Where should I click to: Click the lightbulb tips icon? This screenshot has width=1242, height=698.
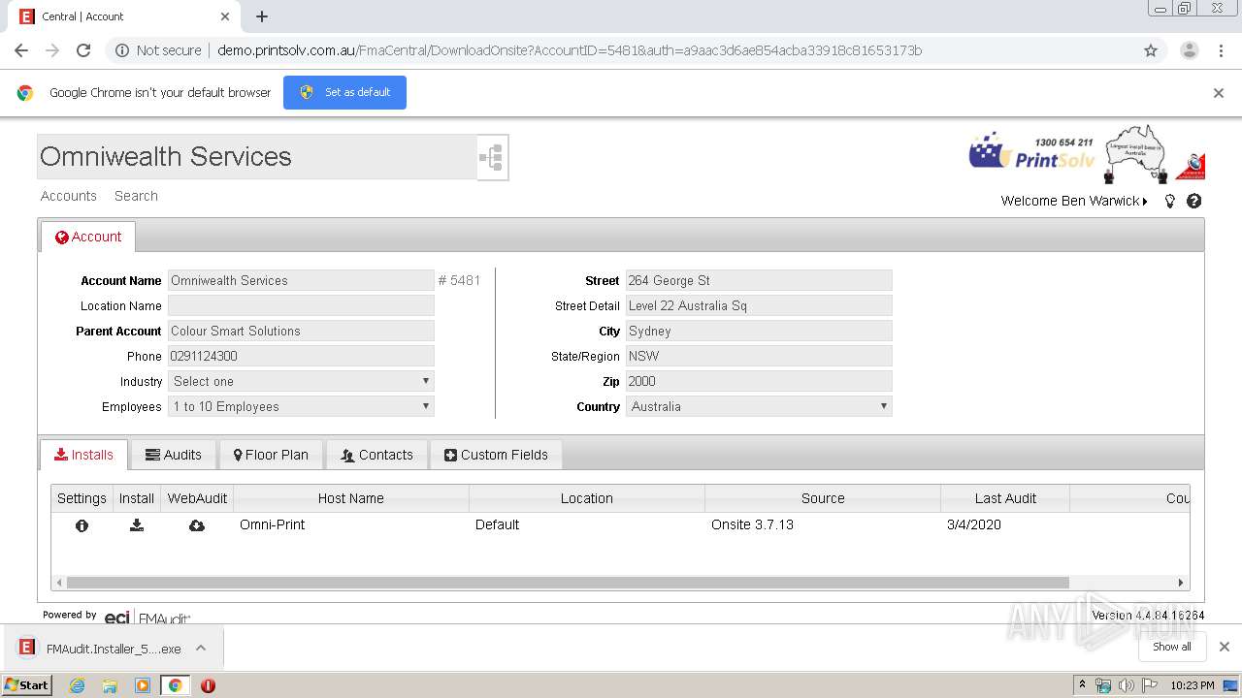[1170, 201]
